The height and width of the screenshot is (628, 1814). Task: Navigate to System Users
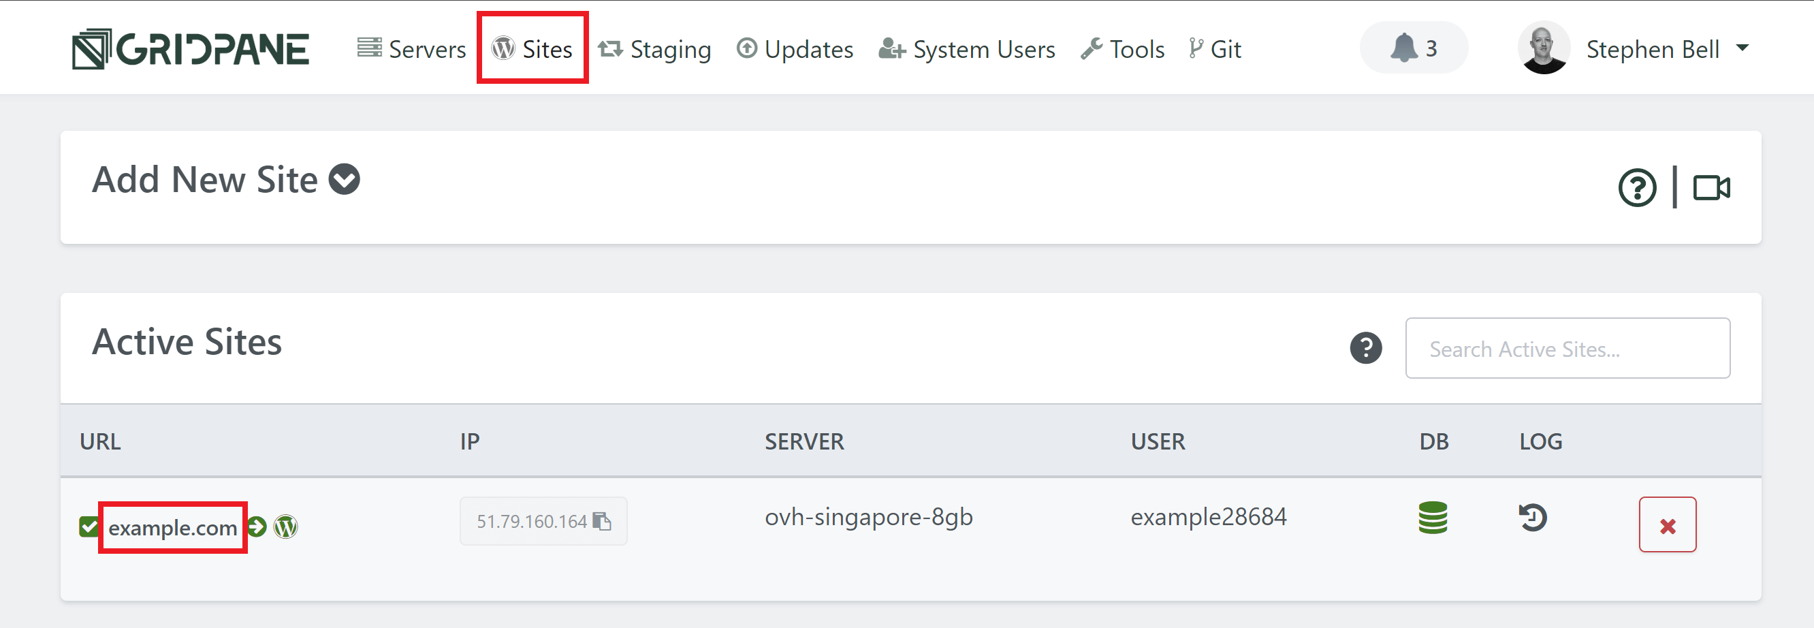click(967, 49)
